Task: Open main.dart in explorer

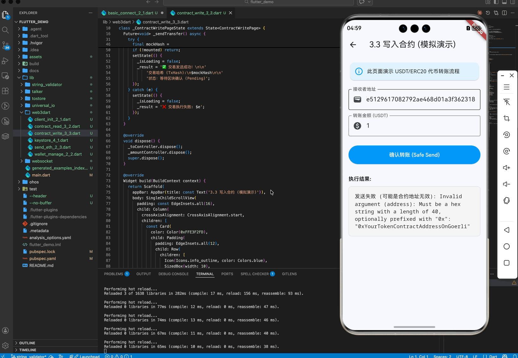Action: click(x=41, y=175)
